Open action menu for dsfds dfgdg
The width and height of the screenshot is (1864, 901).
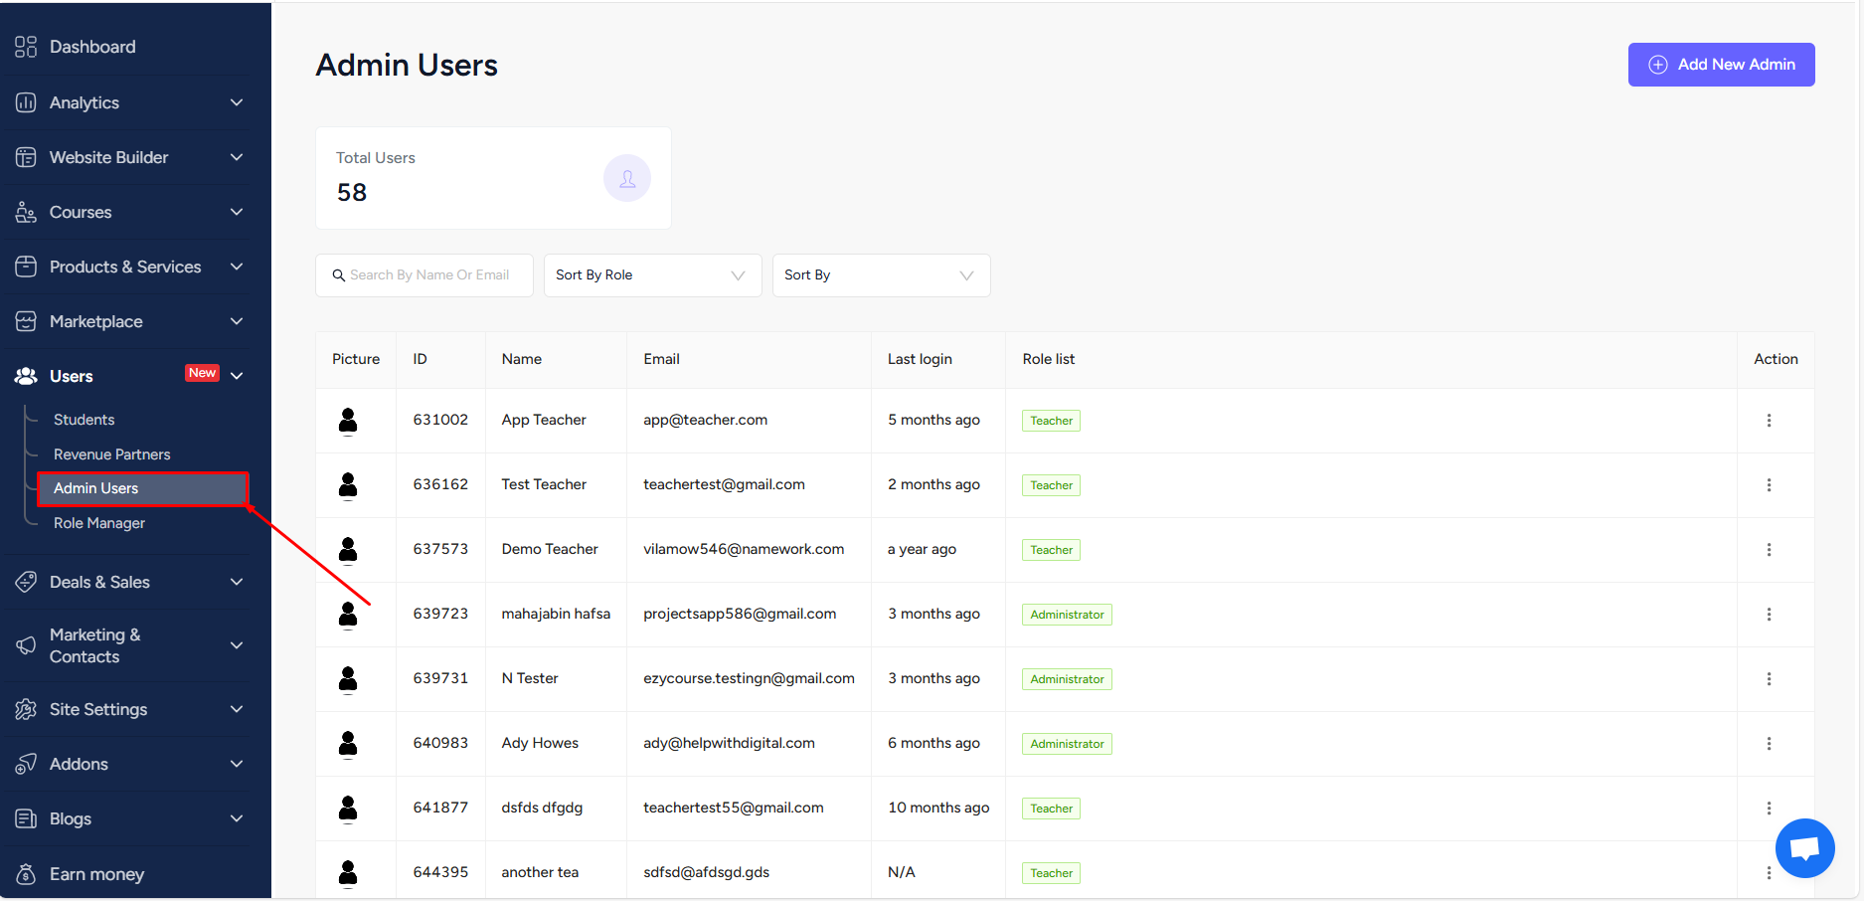click(x=1769, y=809)
